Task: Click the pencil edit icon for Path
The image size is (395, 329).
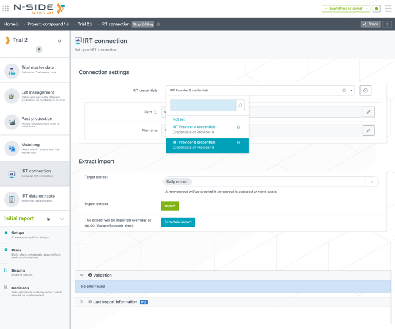Action: tap(369, 112)
